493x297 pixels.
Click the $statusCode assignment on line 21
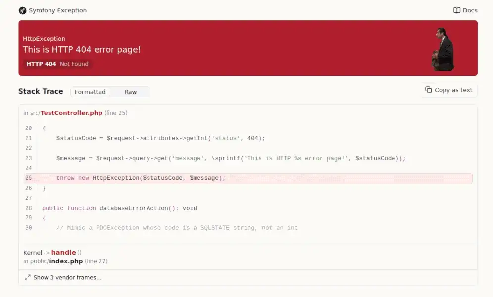tap(161, 138)
